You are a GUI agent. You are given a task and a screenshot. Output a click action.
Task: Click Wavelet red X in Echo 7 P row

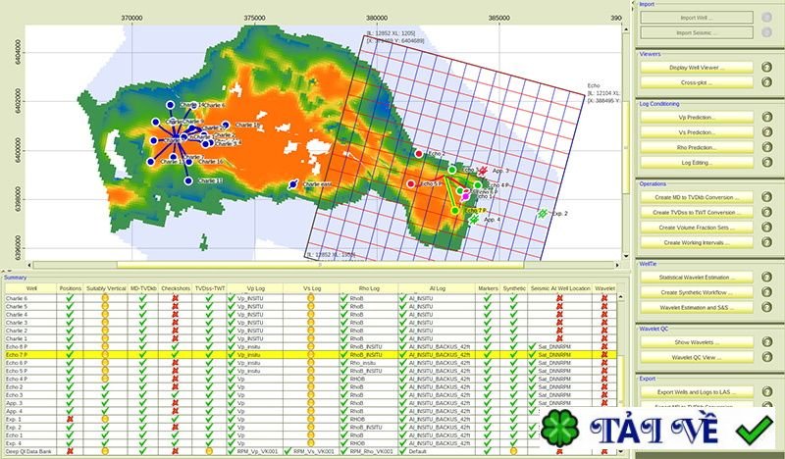click(604, 354)
